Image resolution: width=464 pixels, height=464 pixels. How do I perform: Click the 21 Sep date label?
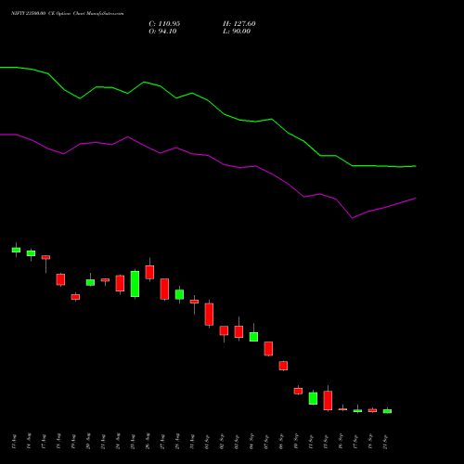385,442
